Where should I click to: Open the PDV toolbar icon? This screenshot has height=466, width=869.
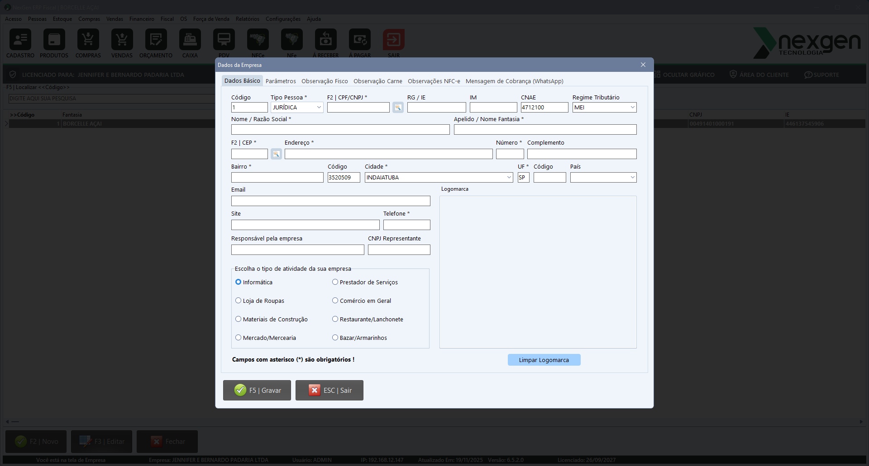[224, 40]
